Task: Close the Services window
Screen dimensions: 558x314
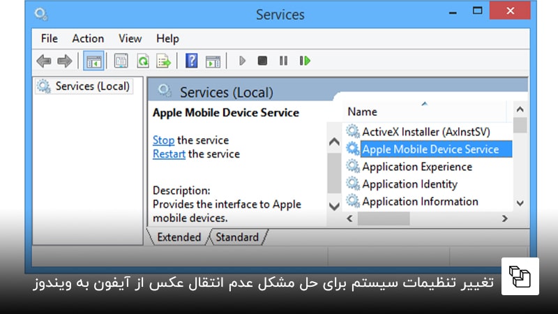Action: 510,10
